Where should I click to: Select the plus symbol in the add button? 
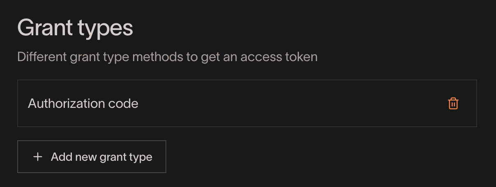[x=38, y=157]
